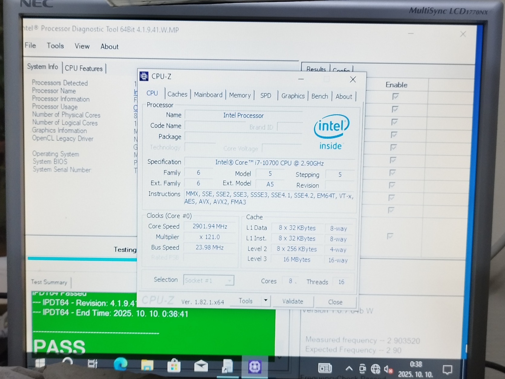Open the taskbar clock and date

[415, 369]
